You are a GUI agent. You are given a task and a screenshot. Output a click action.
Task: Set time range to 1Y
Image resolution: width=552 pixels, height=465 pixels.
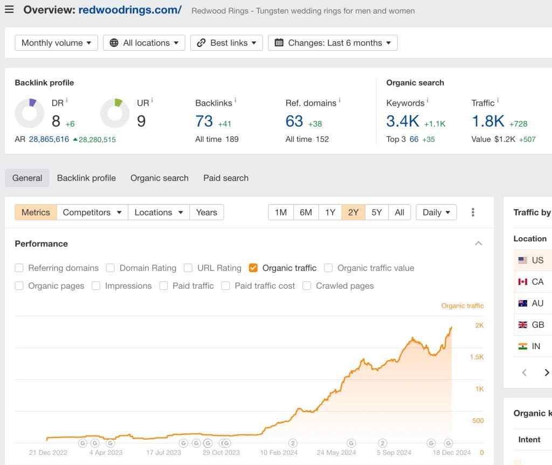tap(330, 212)
